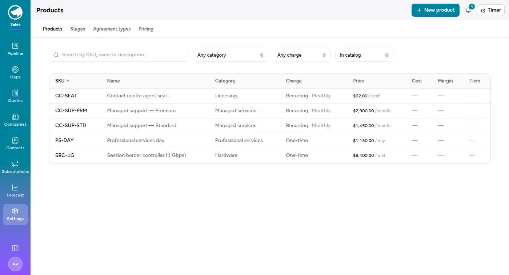Open Contacts in the sidebar
This screenshot has width=509, height=275.
15,143
